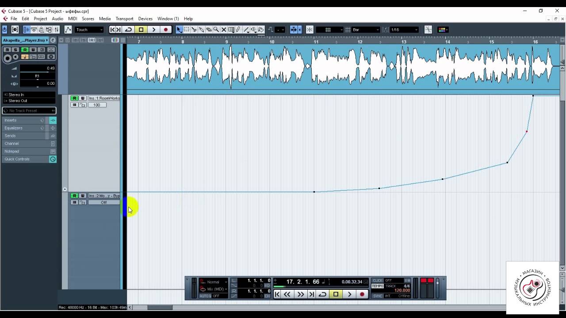Click the Quick Controls section icon
The image size is (566, 318).
coord(53,159)
